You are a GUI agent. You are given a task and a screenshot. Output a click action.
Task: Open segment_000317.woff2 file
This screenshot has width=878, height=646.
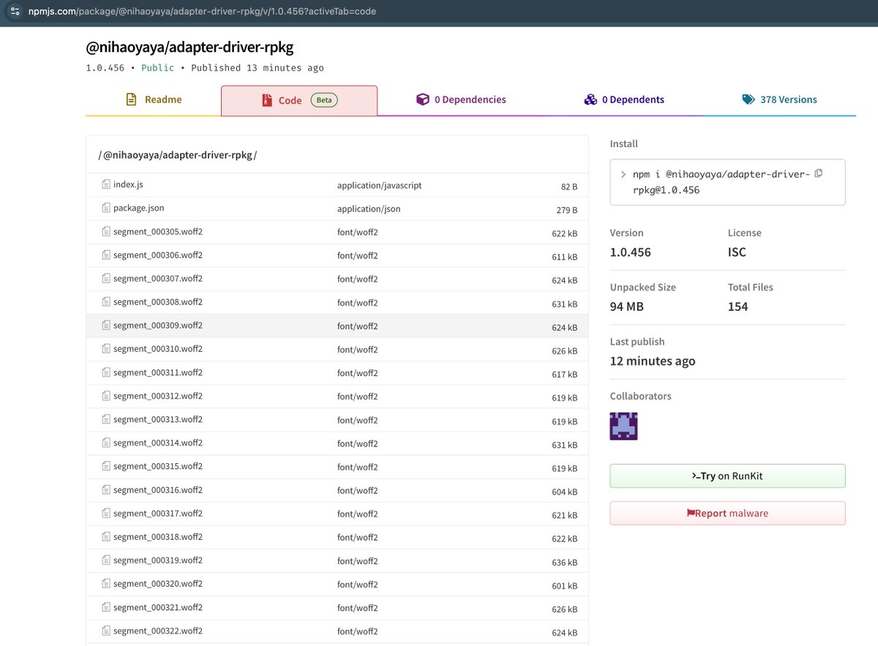click(x=158, y=514)
